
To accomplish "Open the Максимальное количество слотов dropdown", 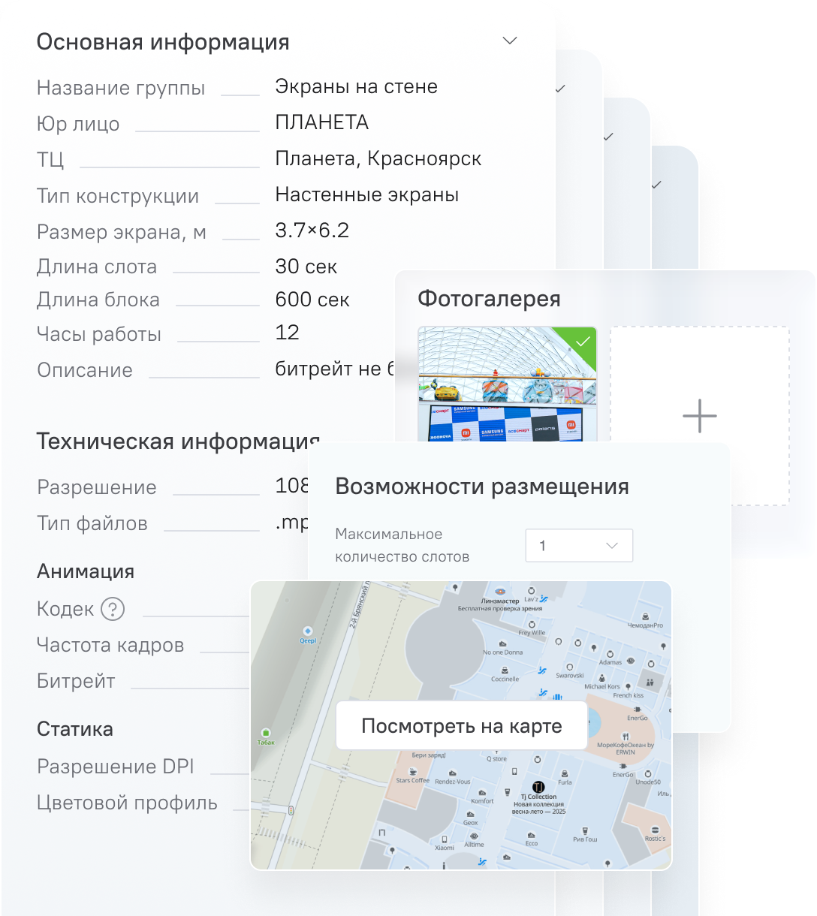I will point(579,546).
